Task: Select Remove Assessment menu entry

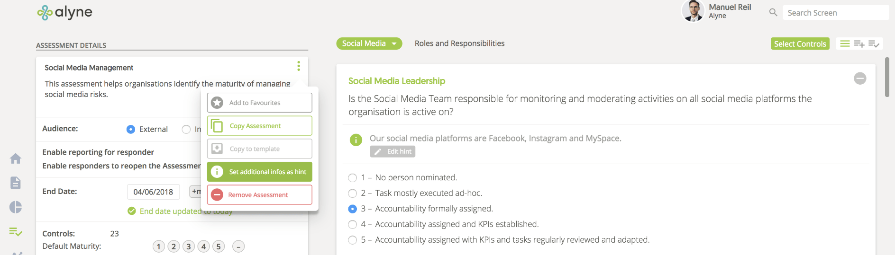Action: click(260, 194)
